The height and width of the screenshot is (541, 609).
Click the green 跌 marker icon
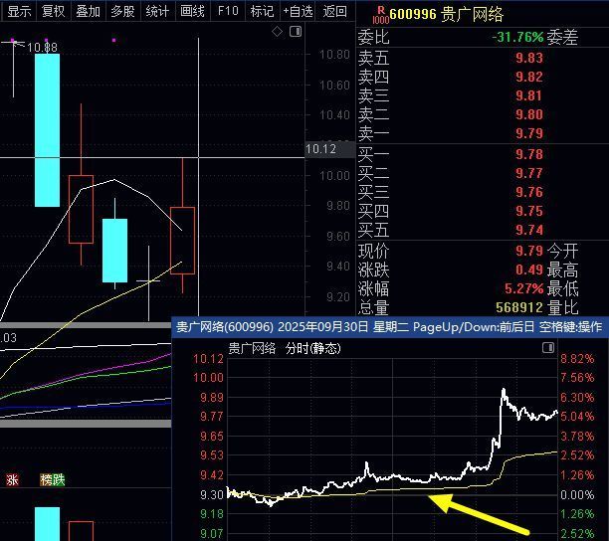click(x=59, y=479)
